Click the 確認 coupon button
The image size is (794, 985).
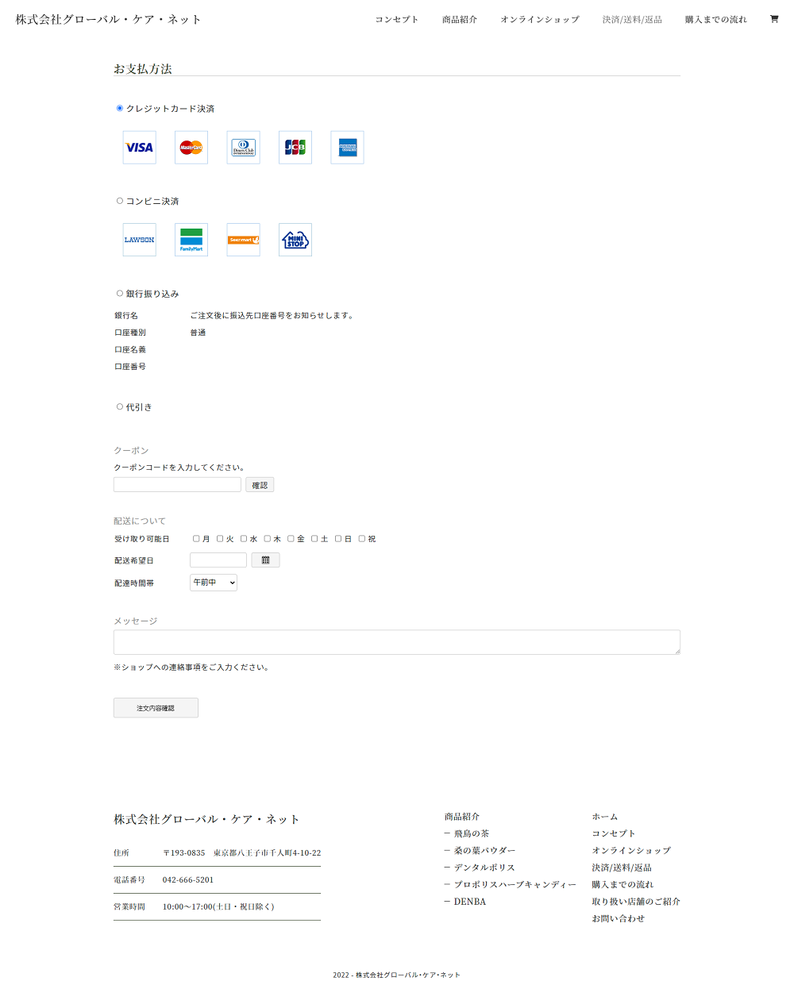(x=260, y=485)
